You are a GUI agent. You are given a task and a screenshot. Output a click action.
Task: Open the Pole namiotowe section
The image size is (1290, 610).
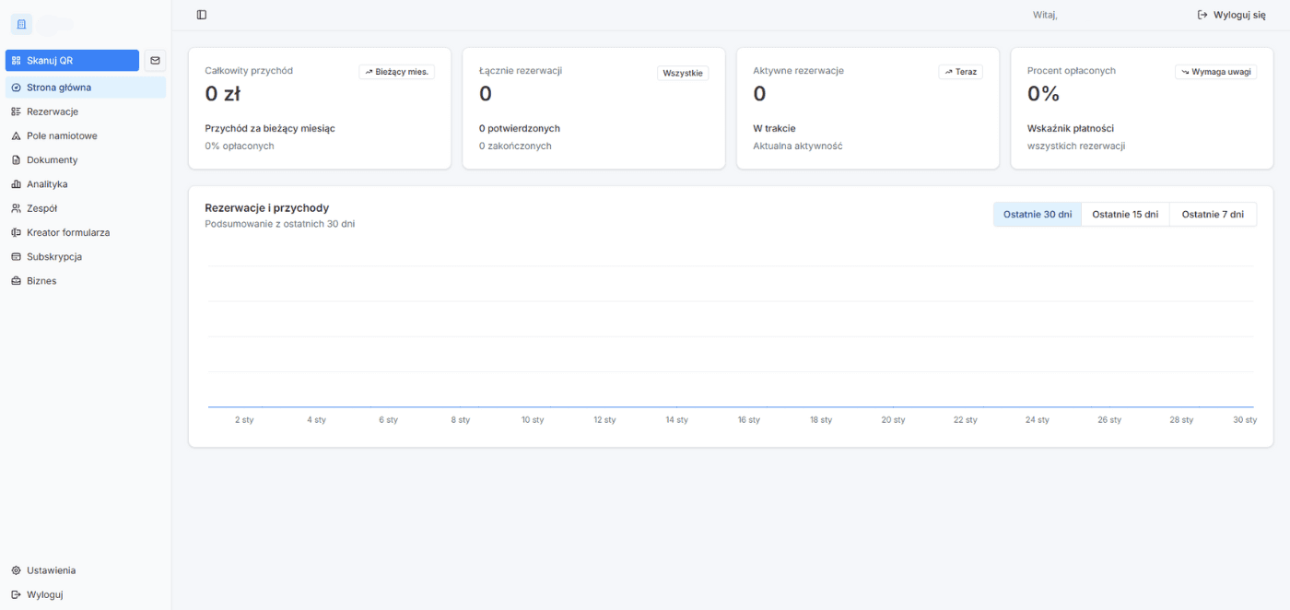86,135
